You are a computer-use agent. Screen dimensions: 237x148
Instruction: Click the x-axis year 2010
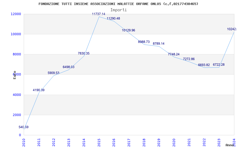pyautogui.click(x=24, y=143)
